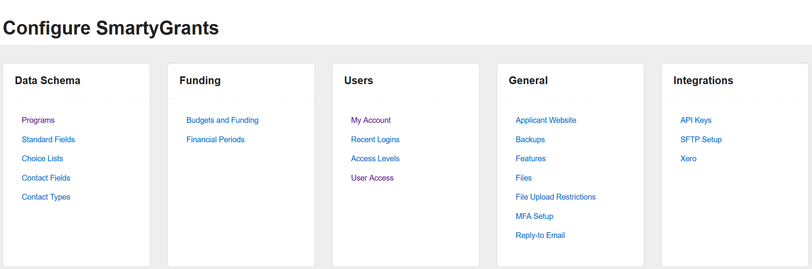
Task: Open the Features link
Action: 530,159
